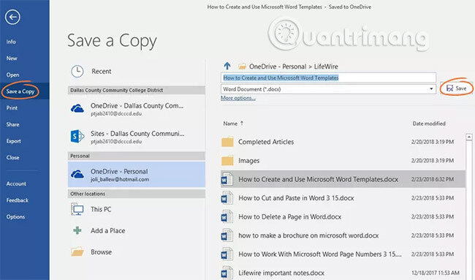Screen dimensions: 475x280
Task: Click the Name column sort arrow
Action: tap(242, 124)
